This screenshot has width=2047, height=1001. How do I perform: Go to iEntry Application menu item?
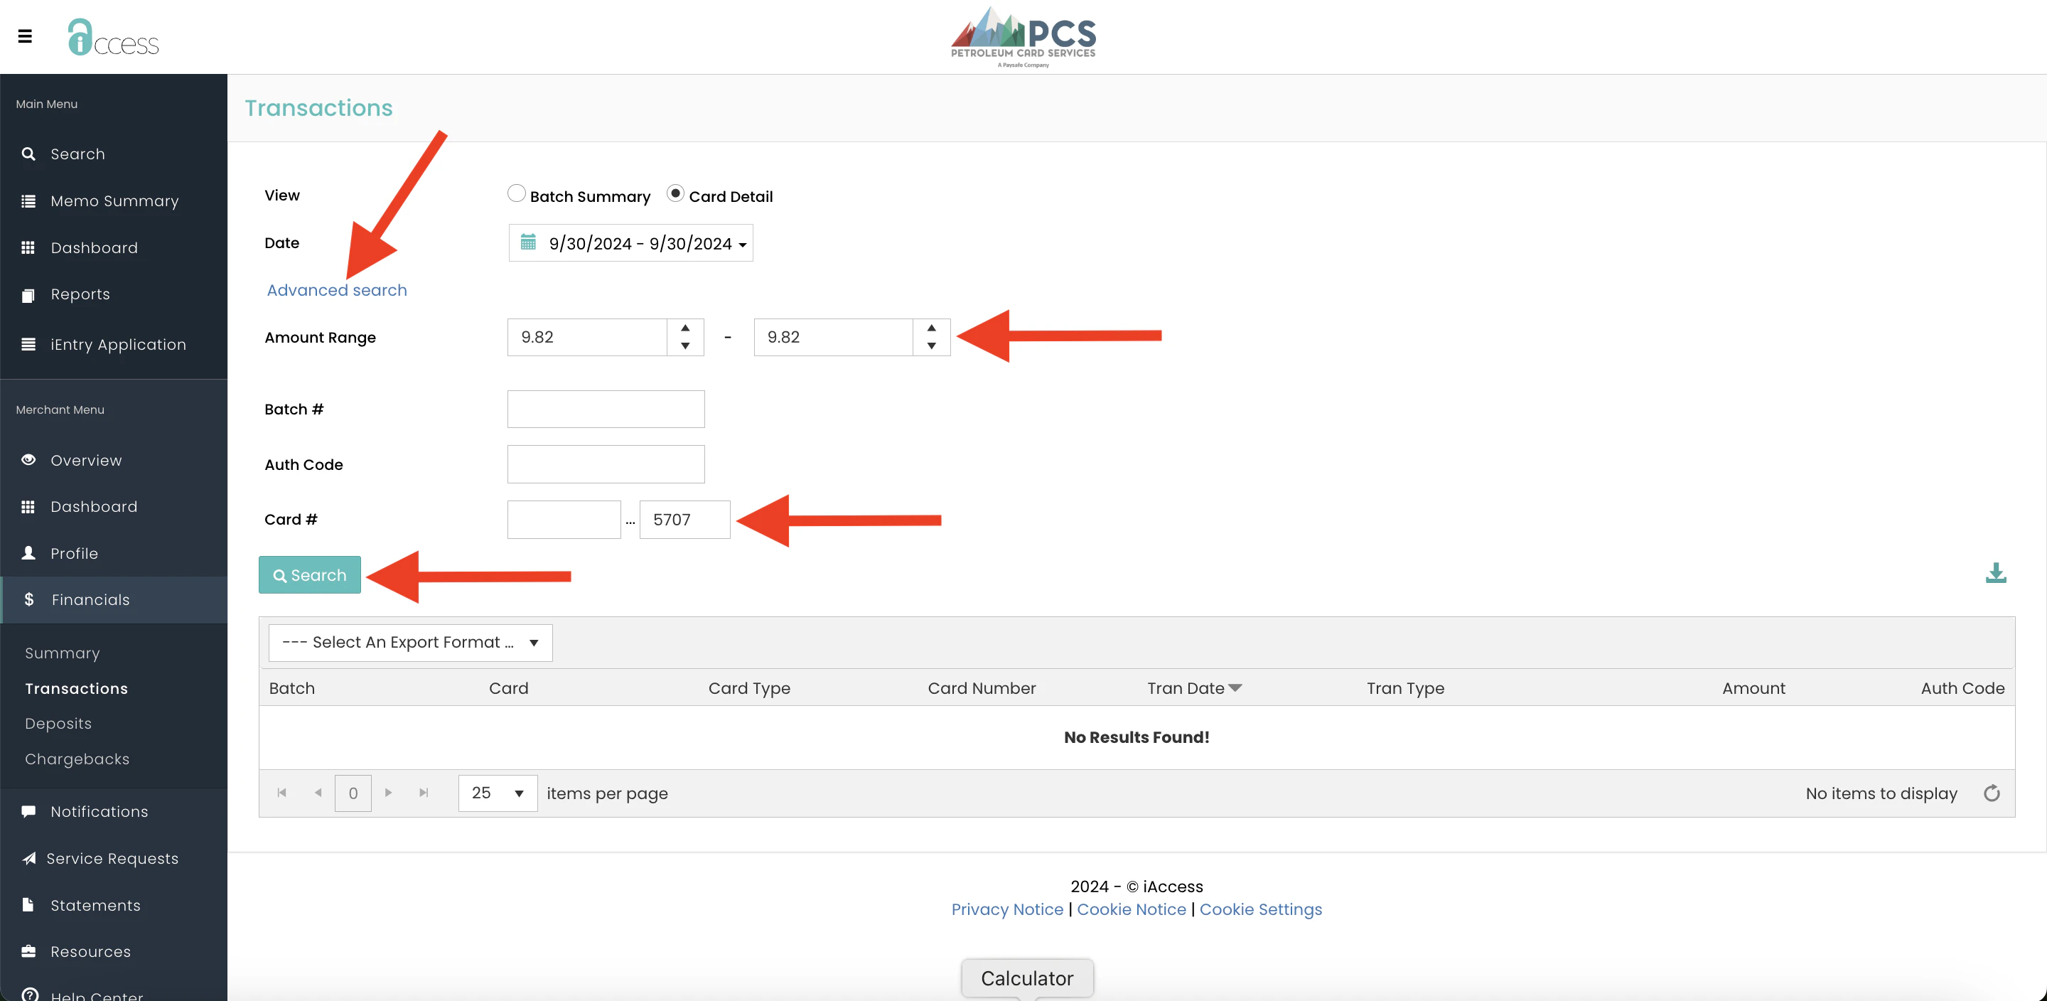[119, 344]
